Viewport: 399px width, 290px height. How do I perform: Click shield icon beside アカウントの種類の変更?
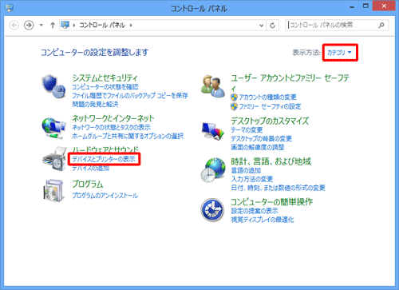pyautogui.click(x=234, y=97)
